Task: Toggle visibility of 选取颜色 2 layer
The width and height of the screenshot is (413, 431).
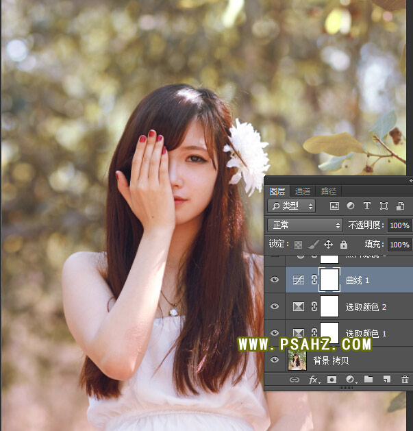Action: click(x=275, y=306)
